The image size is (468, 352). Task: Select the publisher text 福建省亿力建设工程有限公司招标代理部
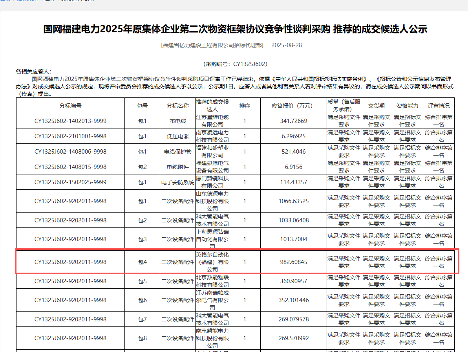pos(212,45)
